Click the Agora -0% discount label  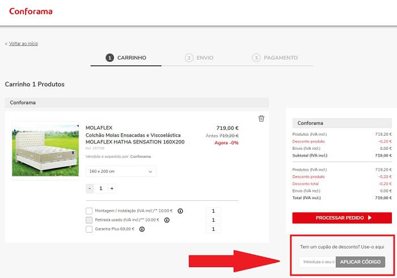pos(227,143)
